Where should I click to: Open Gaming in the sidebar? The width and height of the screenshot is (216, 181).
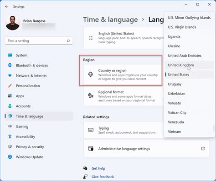pyautogui.click(x=39, y=126)
